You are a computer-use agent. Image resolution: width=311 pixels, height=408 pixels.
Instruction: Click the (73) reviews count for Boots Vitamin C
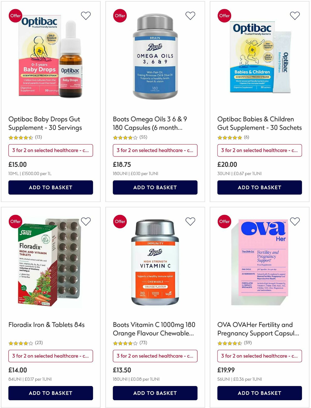tap(143, 343)
